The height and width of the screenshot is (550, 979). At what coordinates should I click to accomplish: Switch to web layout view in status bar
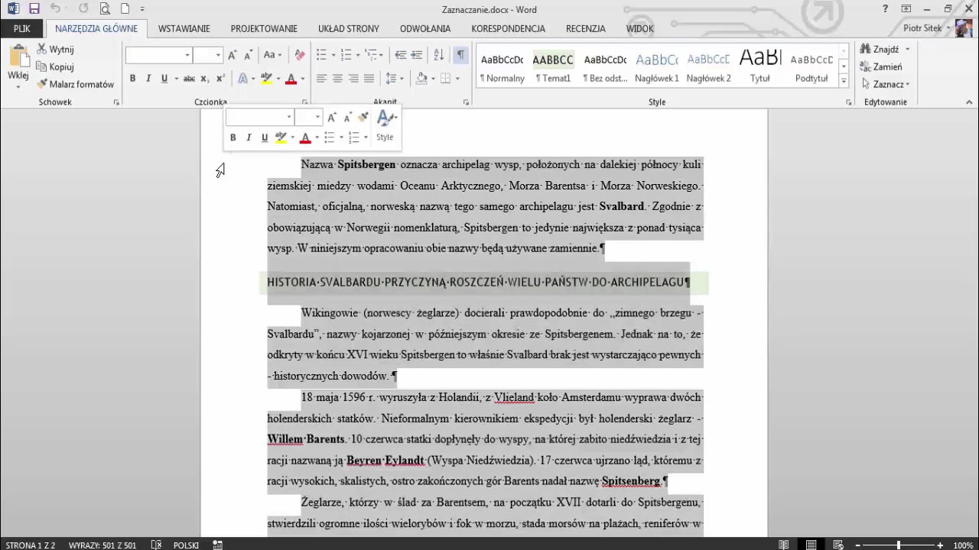pyautogui.click(x=838, y=545)
